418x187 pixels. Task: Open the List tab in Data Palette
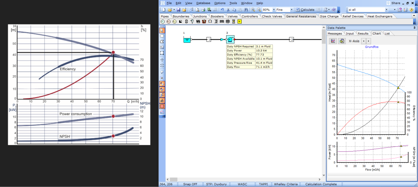387,33
